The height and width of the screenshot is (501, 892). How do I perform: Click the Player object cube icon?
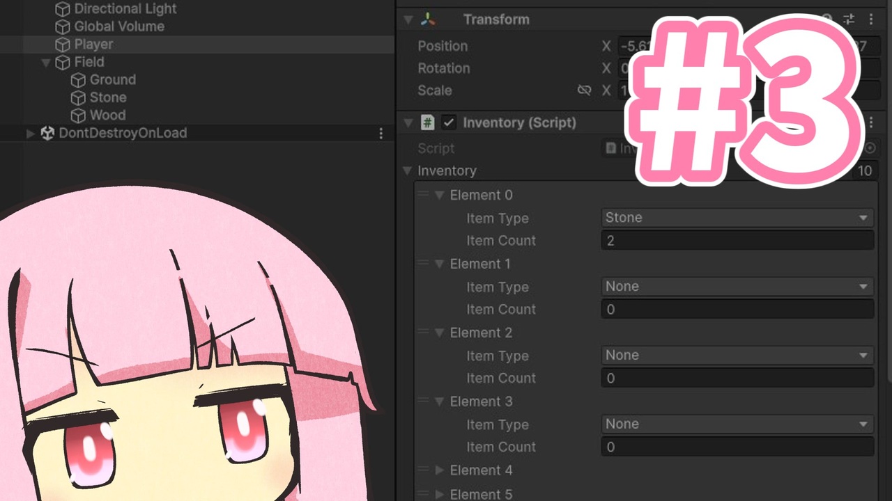point(63,45)
